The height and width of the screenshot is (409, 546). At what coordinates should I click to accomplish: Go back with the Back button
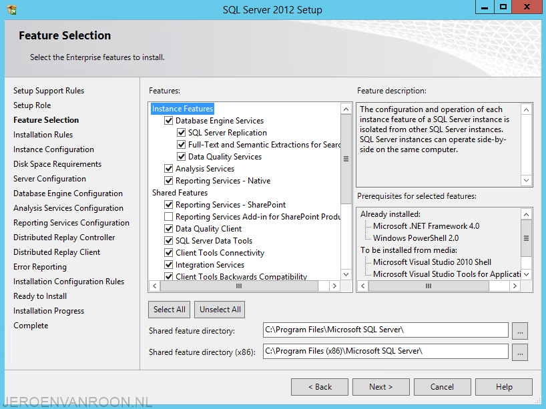[x=320, y=387]
